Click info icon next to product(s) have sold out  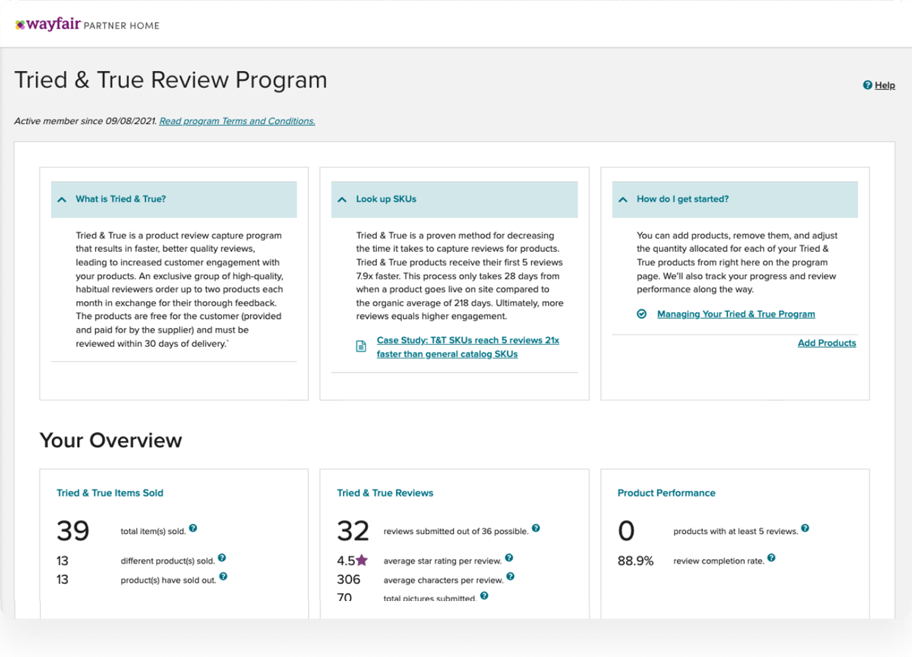point(223,577)
